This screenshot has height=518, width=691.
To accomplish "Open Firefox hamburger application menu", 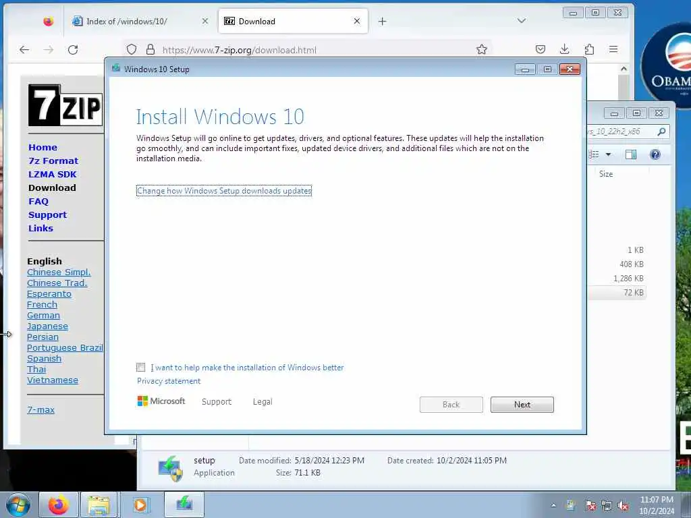I will click(x=613, y=49).
